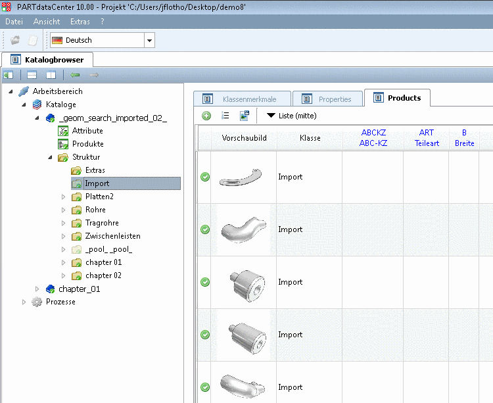
Task: Collapse the Struktur tree node
Action: 51,157
